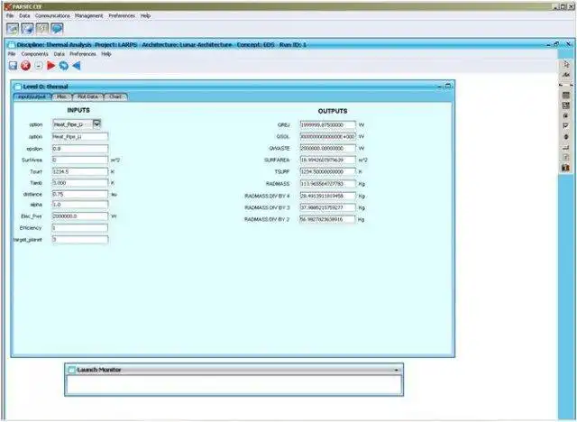The image size is (577, 422).
Task: Click the distance input field
Action: pos(80,194)
